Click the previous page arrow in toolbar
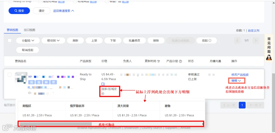Image resolution: width=275 pixels, height=133 pixels. tap(237, 41)
